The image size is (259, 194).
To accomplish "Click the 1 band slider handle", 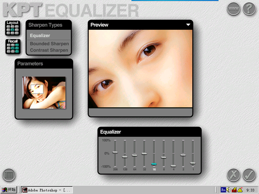I will pyautogui.click(x=193, y=163).
